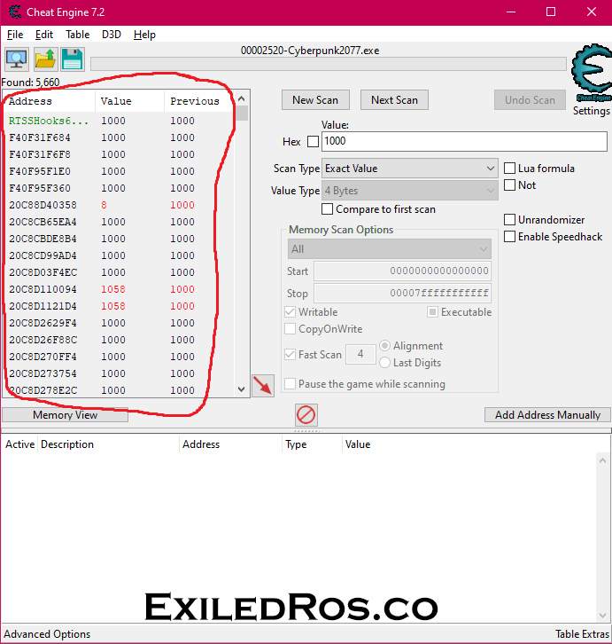Click the Cheat Engine title bar icon
Image resolution: width=612 pixels, height=644 pixels.
pyautogui.click(x=15, y=12)
